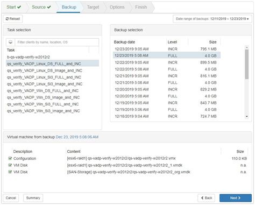Select task qs_verify_VADP_Win_Si3_Image_and_INC
The width and height of the screenshot is (255, 205).
[x=52, y=111]
